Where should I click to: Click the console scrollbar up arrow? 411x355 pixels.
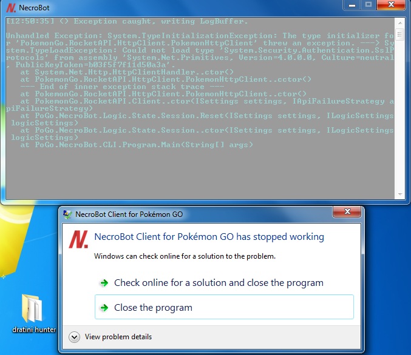pyautogui.click(x=400, y=23)
